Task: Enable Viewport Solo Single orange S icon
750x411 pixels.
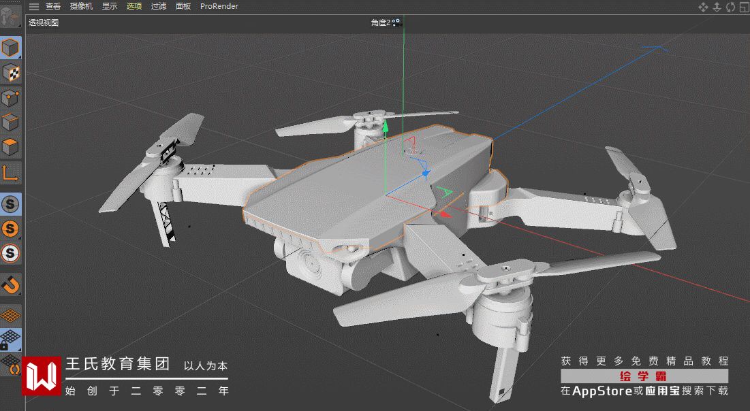Action: pyautogui.click(x=10, y=229)
